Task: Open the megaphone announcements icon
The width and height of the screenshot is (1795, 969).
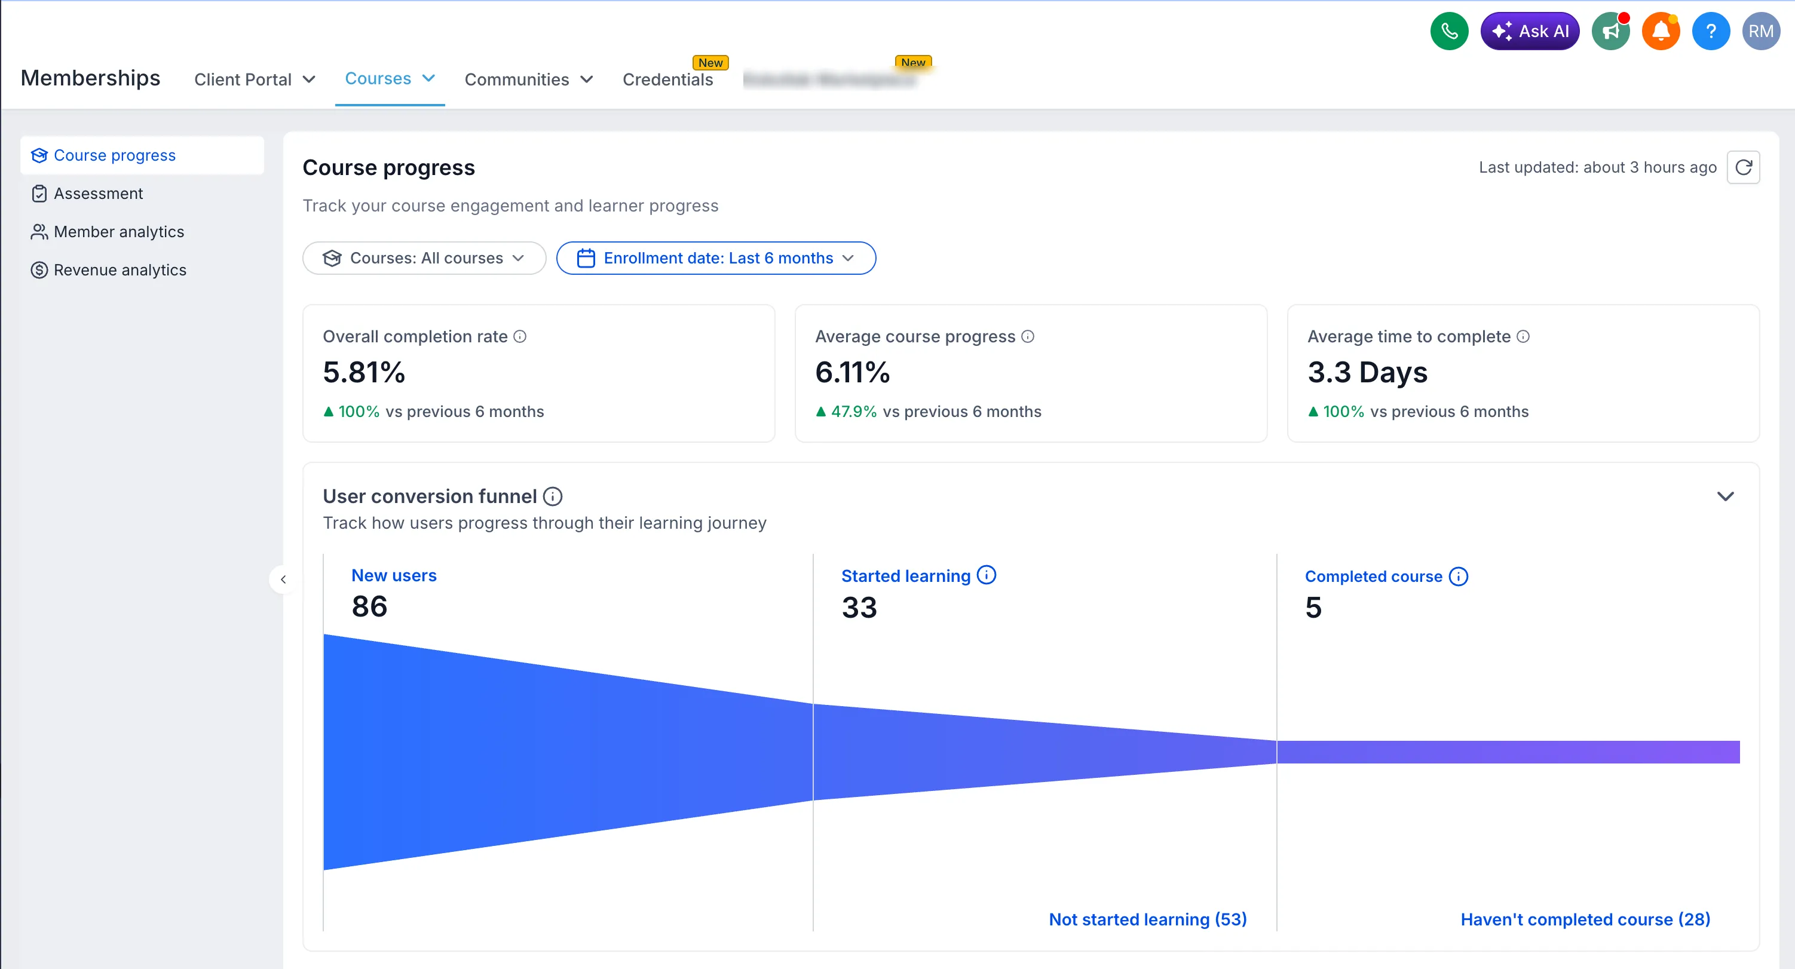Action: click(x=1610, y=31)
